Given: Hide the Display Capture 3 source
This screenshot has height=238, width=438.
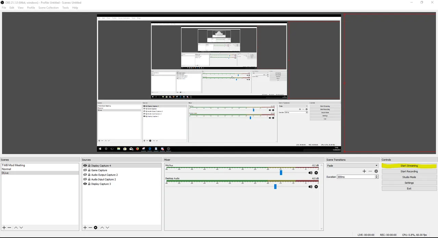Looking at the screenshot, I should tap(85, 184).
